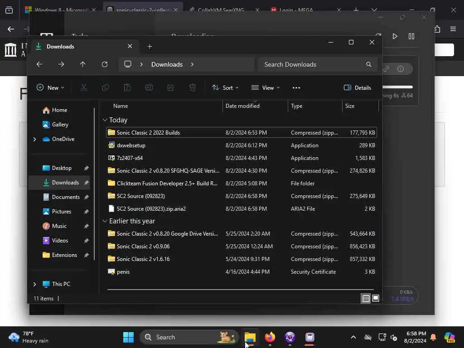Click the taskbar Search box
Viewport: 464px width, 348px height.
pyautogui.click(x=189, y=337)
